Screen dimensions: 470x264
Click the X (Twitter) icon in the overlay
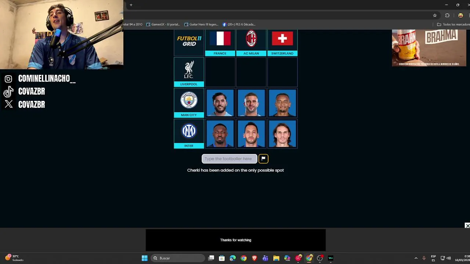pyautogui.click(x=8, y=104)
